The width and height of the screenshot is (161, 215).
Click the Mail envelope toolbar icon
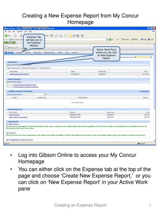coord(56,36)
